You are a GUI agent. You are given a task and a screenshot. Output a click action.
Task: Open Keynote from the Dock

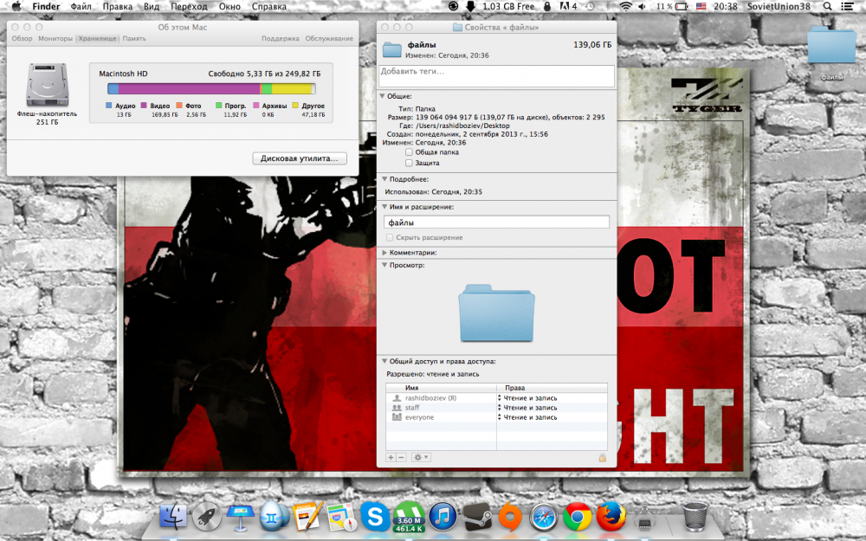tap(240, 517)
